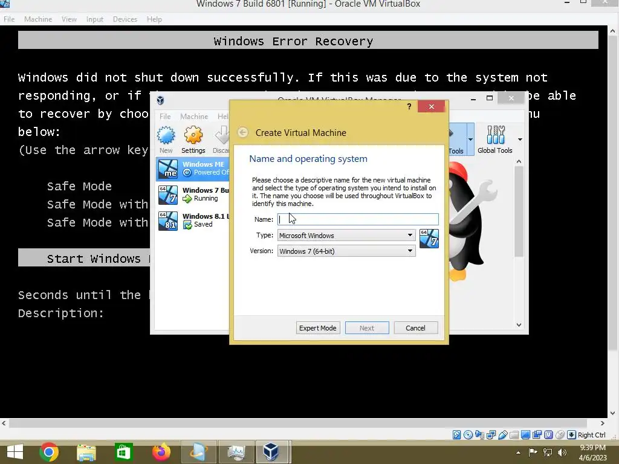The width and height of the screenshot is (619, 464).
Task: Select the Windows 8.1 saved machine
Action: click(x=193, y=221)
